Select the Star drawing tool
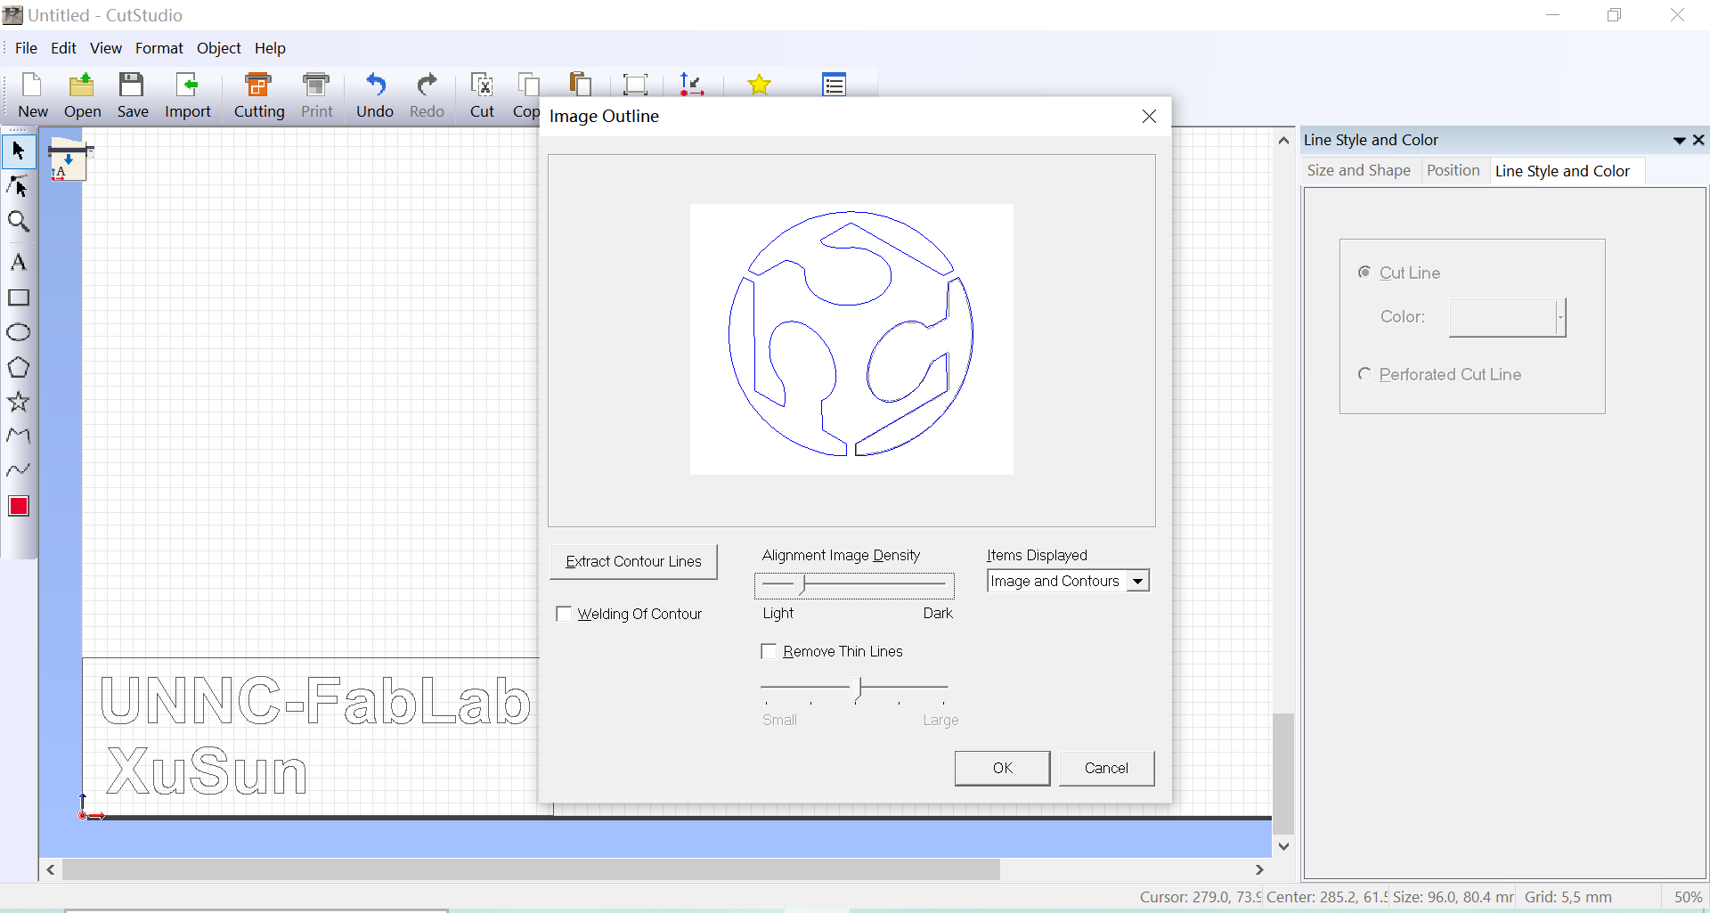 point(19,402)
